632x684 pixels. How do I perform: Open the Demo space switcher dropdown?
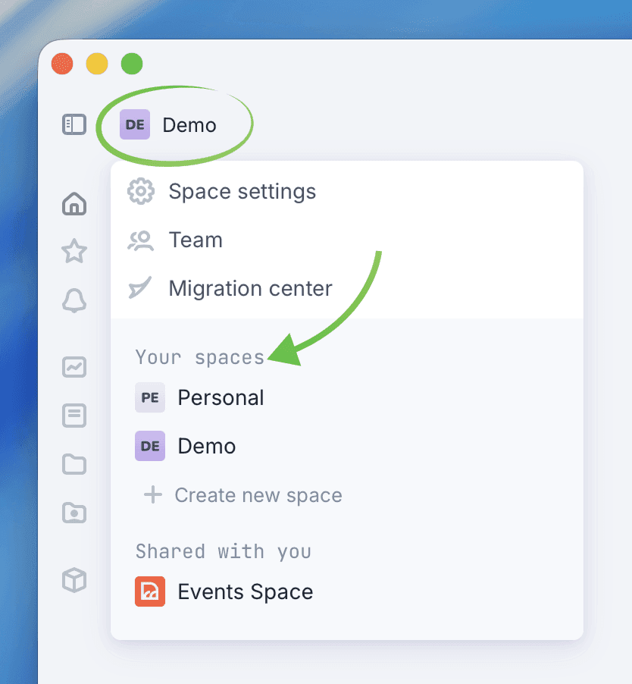(169, 125)
